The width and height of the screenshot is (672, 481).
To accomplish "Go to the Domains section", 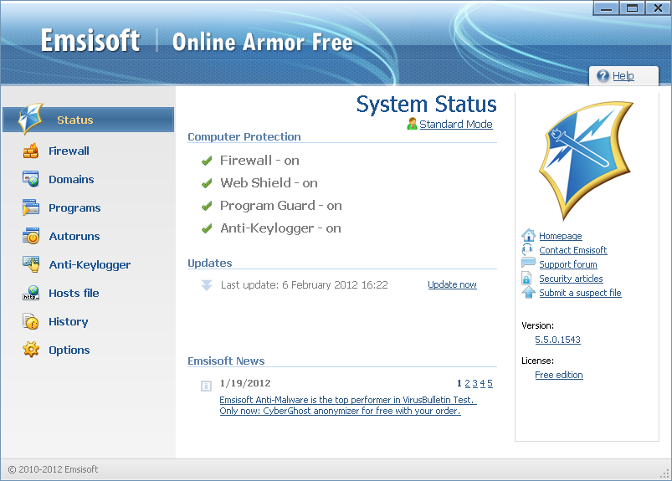I will (x=71, y=179).
